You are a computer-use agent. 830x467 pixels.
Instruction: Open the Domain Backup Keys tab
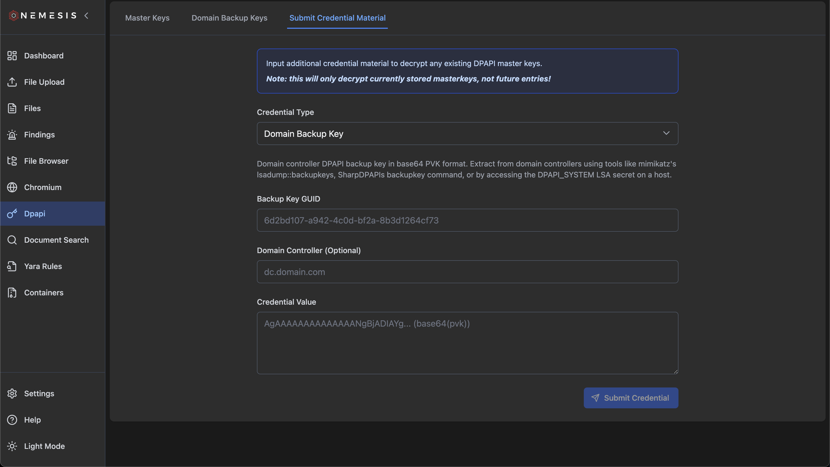(x=229, y=18)
